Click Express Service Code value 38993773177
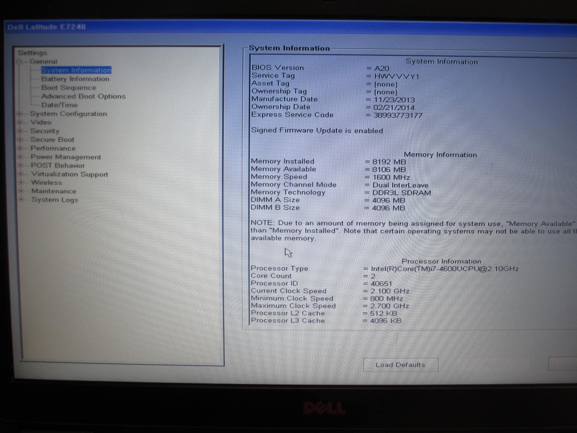 (x=398, y=116)
